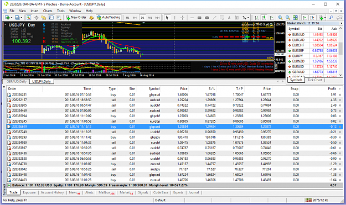Select EURUSD in Market Watch
The width and height of the screenshot is (346, 205).
tap(313, 66)
